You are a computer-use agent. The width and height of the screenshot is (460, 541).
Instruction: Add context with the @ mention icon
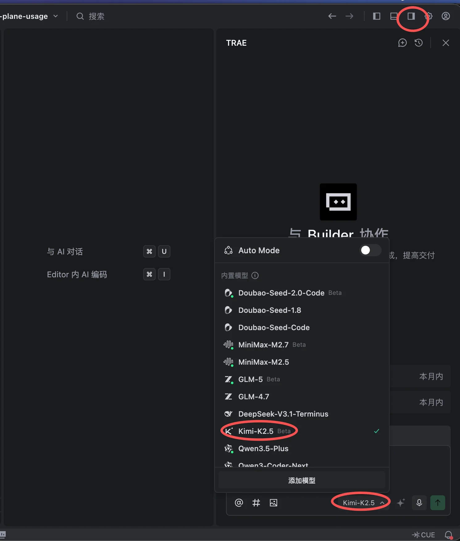(239, 503)
